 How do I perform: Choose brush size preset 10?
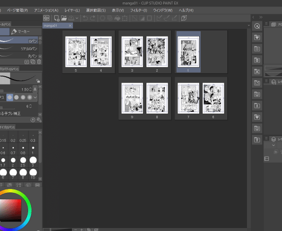click(x=33, y=174)
